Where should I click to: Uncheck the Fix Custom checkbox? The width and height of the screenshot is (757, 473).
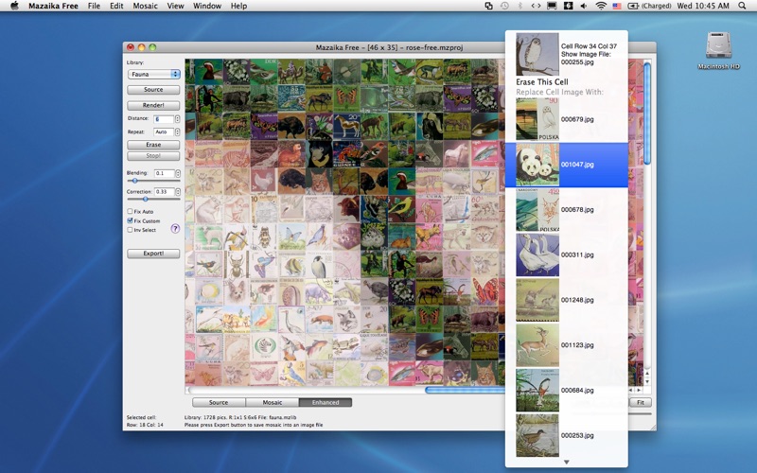coord(131,220)
